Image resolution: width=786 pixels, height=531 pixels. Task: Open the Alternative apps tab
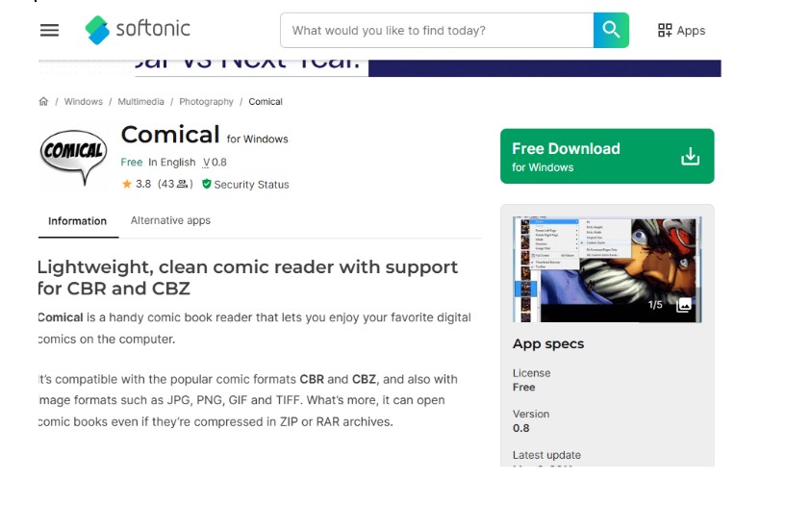pyautogui.click(x=170, y=220)
